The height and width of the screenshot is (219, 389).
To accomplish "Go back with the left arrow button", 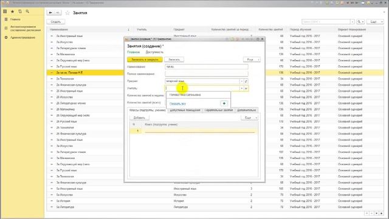I will [50, 13].
